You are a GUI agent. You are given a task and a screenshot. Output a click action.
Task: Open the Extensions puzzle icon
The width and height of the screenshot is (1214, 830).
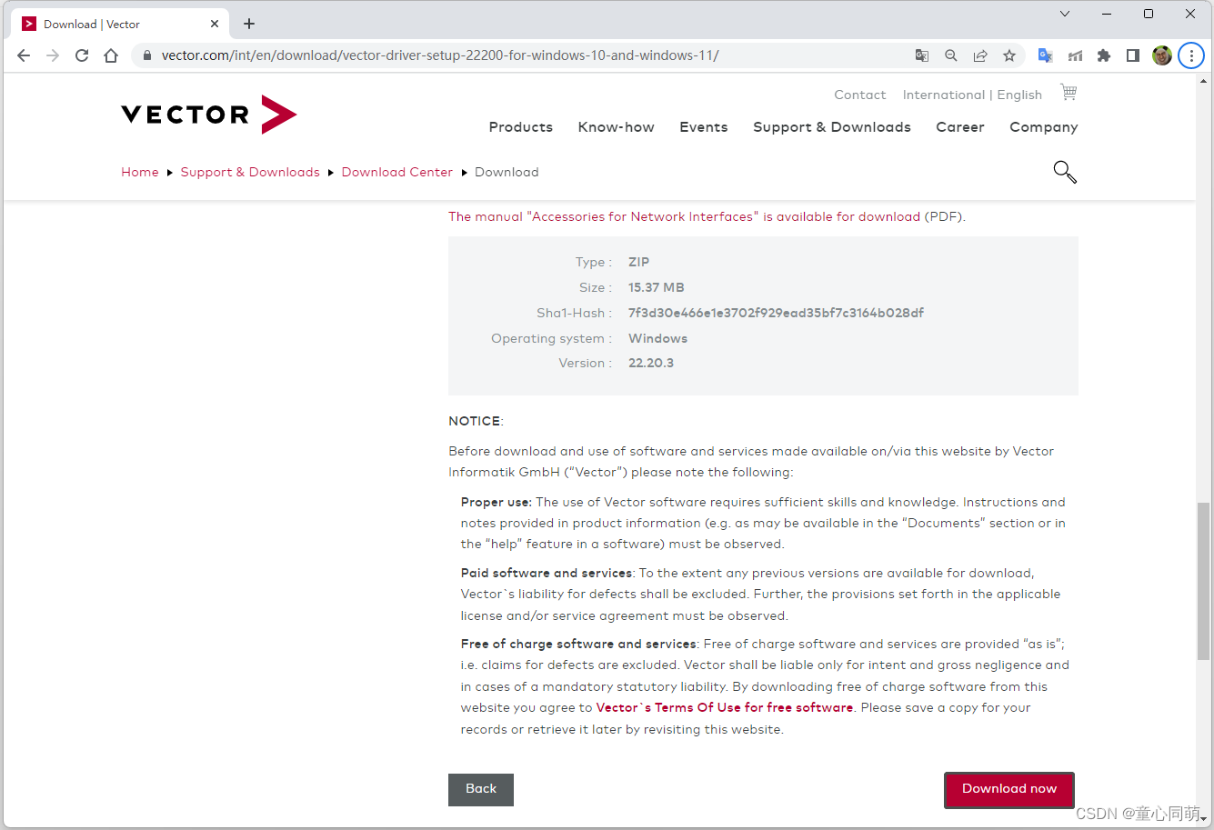point(1104,55)
